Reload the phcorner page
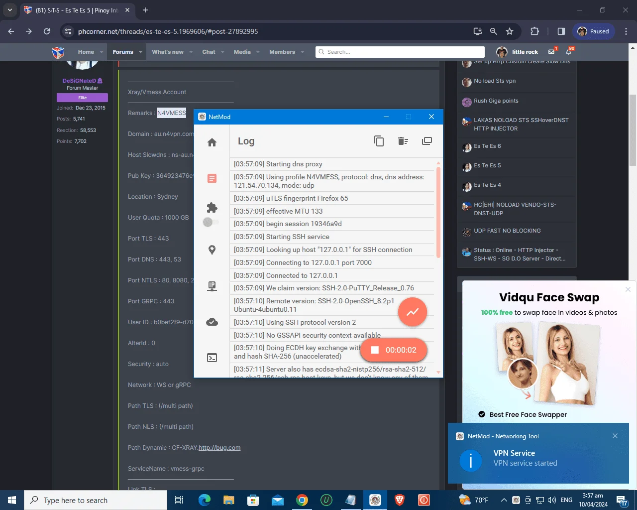Screen dimensions: 637x510 pos(47,31)
